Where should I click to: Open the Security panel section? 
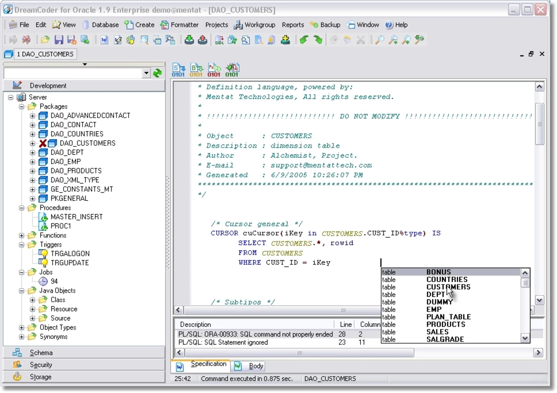[84, 365]
